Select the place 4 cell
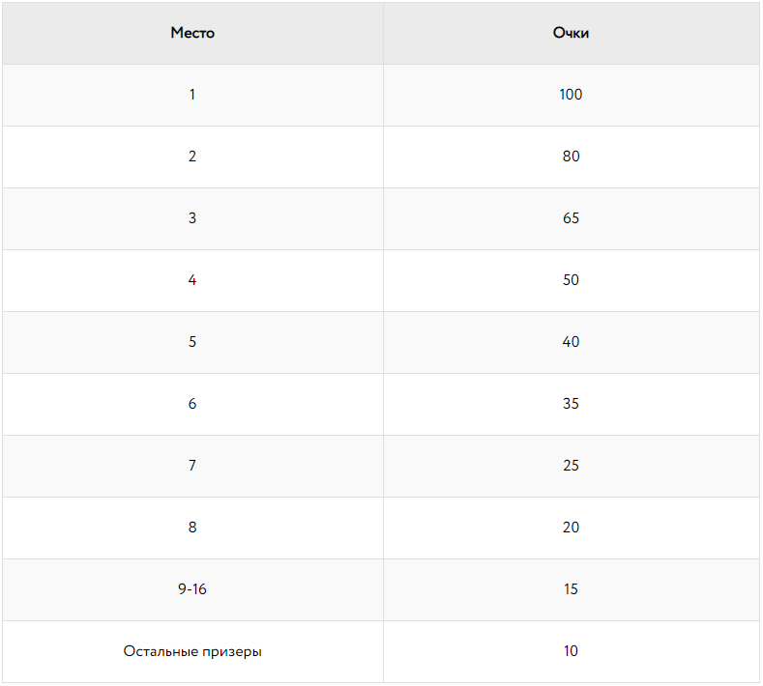The image size is (763, 686). tap(192, 280)
